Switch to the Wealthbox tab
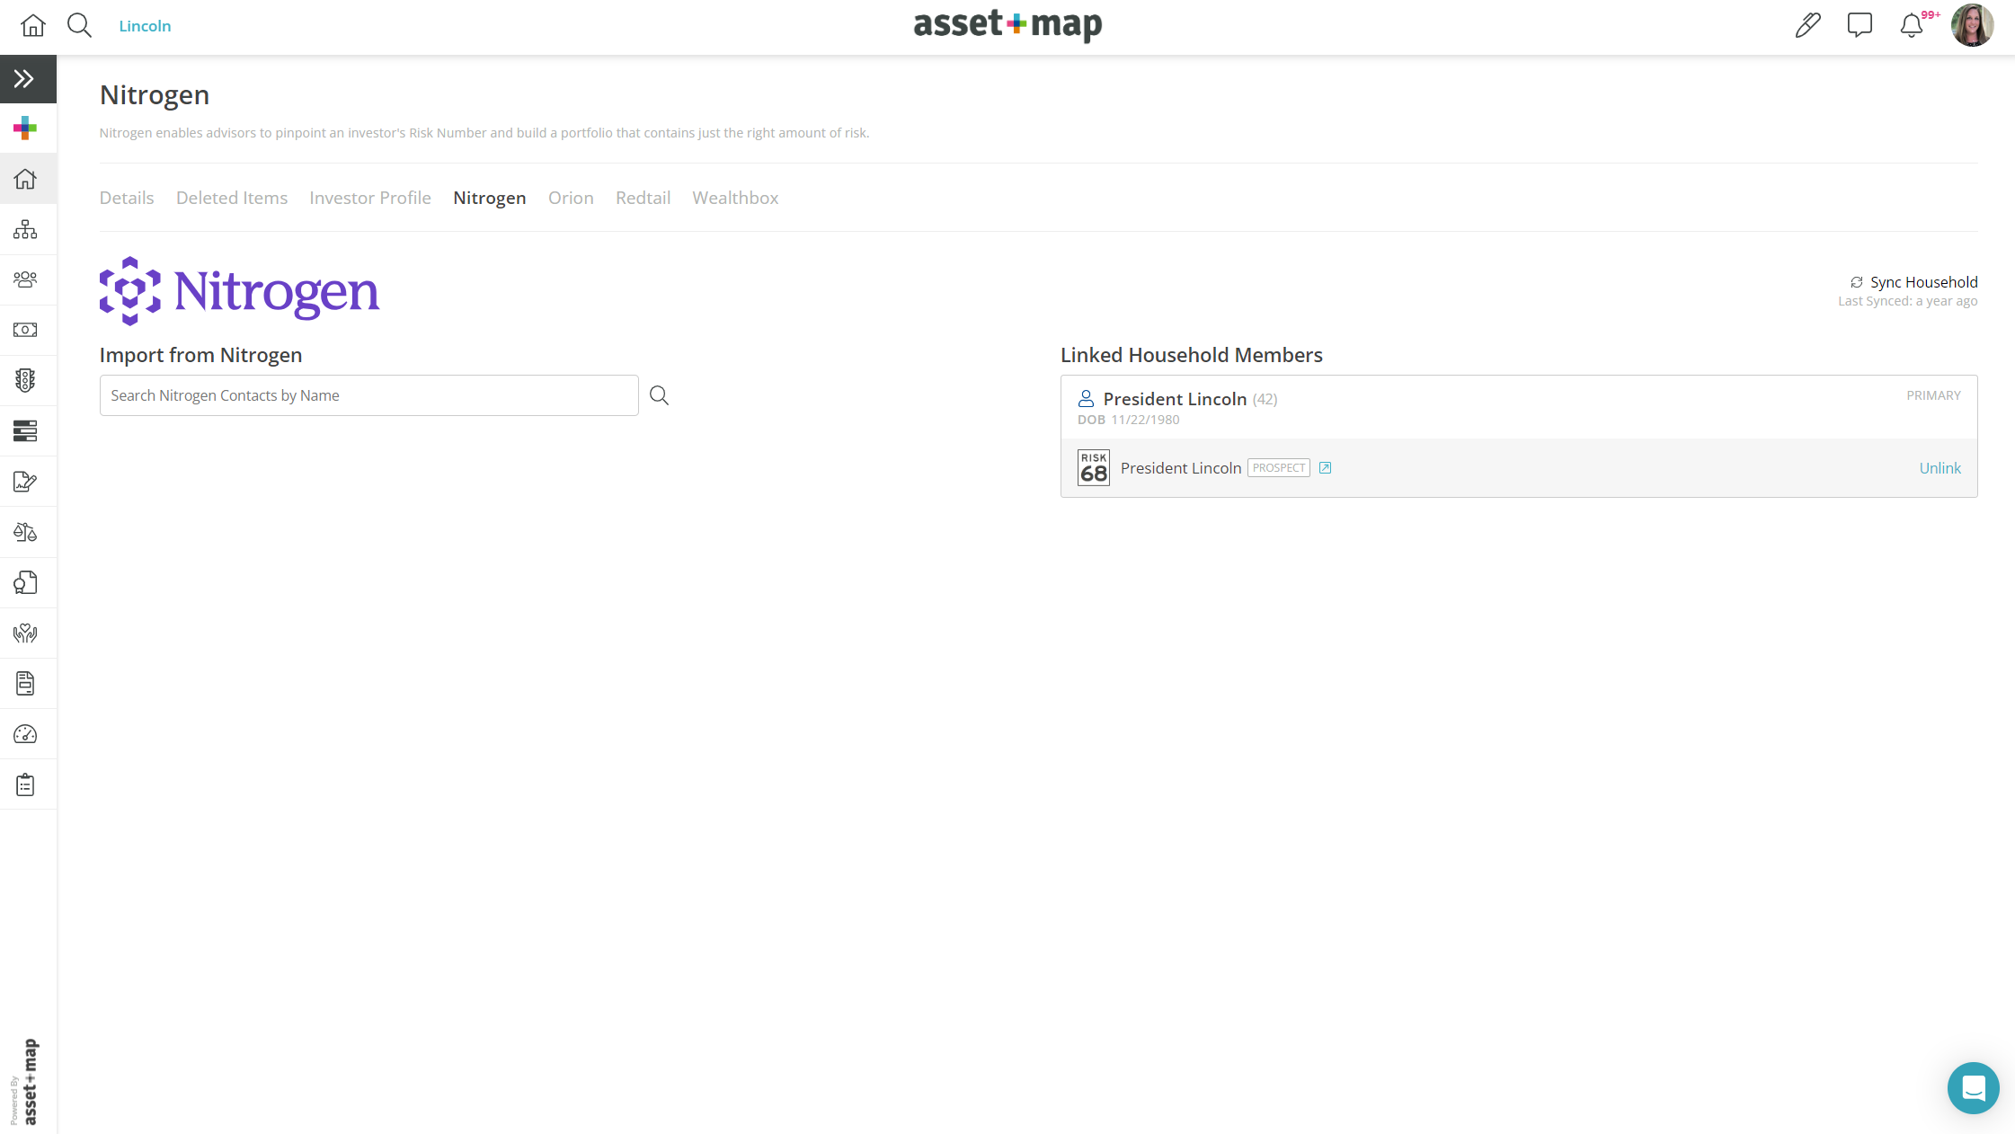 pyautogui.click(x=734, y=198)
